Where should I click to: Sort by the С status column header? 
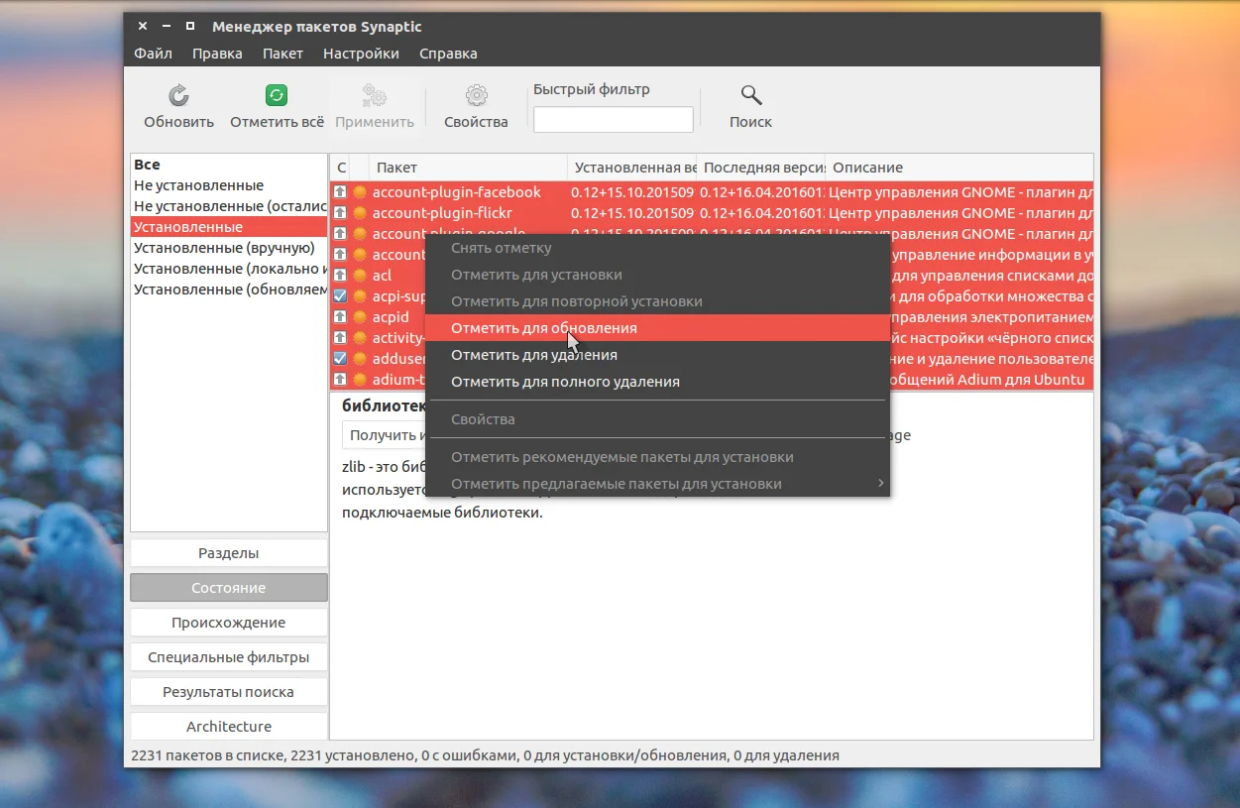(x=340, y=168)
